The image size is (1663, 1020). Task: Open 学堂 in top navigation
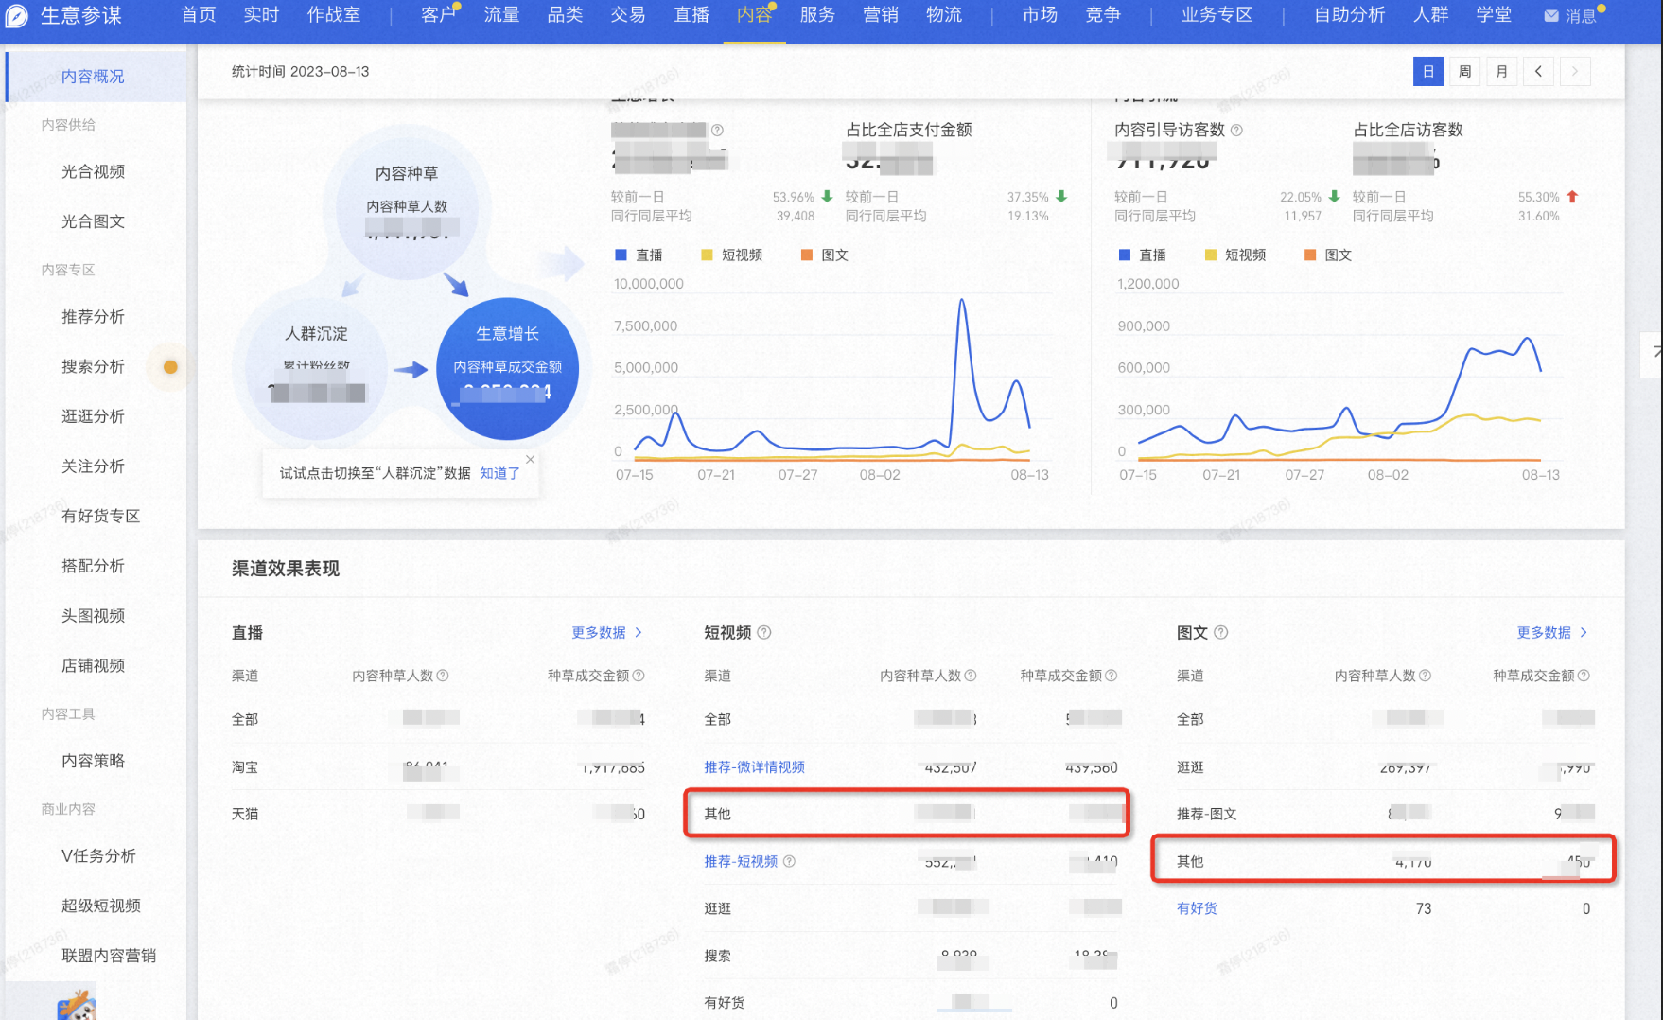[1494, 15]
